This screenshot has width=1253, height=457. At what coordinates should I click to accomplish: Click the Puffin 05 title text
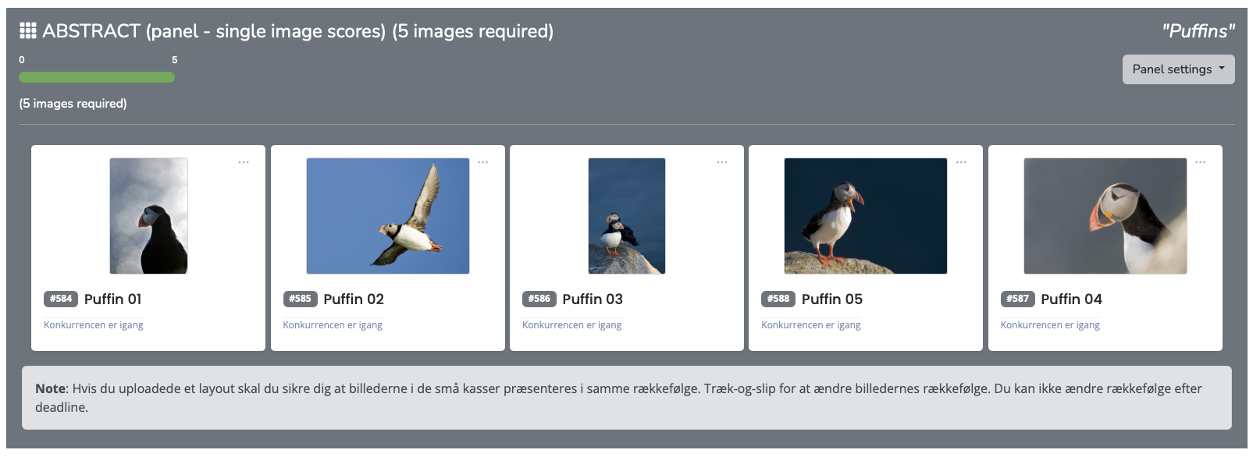pyautogui.click(x=832, y=299)
